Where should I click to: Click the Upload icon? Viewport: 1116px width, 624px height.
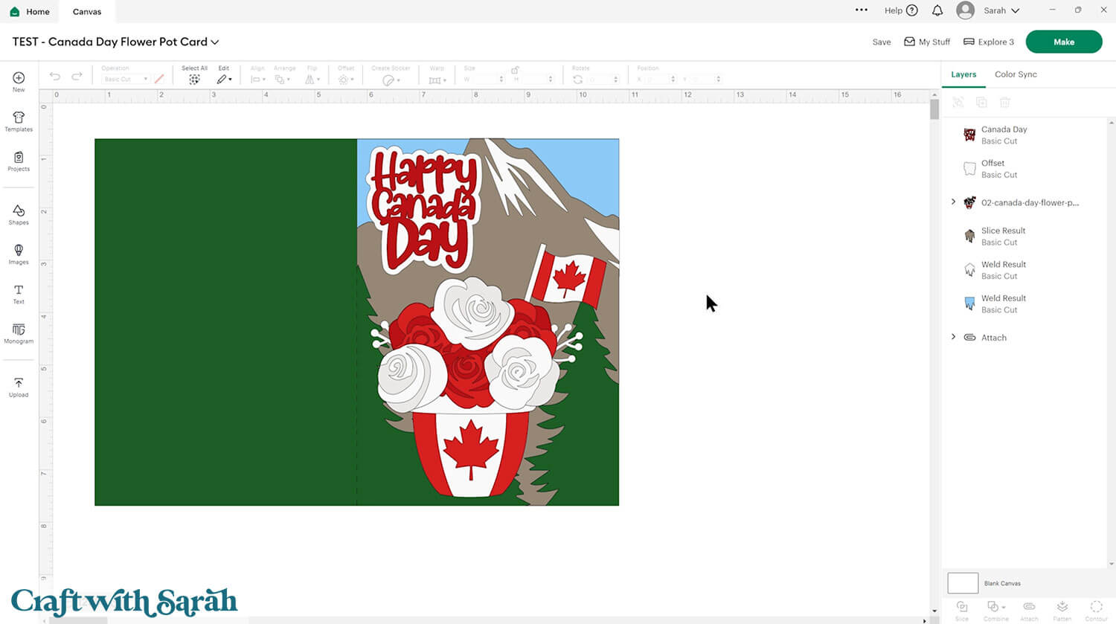[19, 387]
